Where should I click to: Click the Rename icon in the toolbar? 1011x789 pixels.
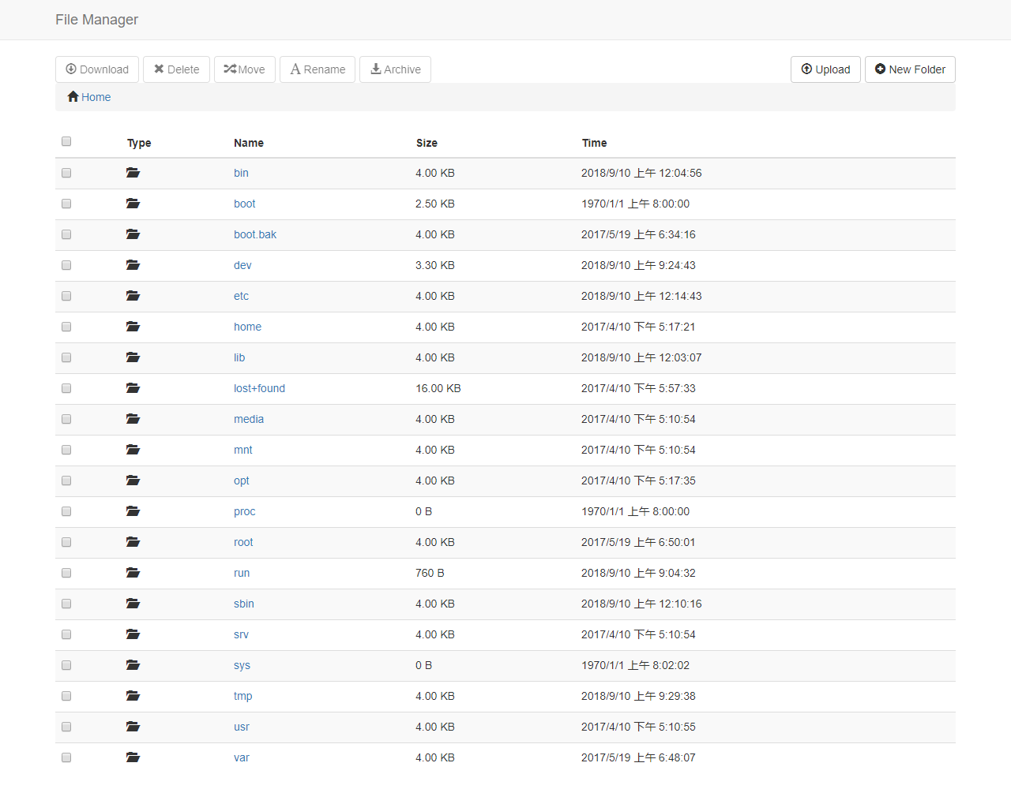click(295, 69)
